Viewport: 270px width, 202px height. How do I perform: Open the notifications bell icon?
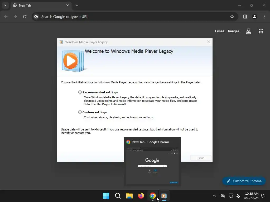coord(263,196)
